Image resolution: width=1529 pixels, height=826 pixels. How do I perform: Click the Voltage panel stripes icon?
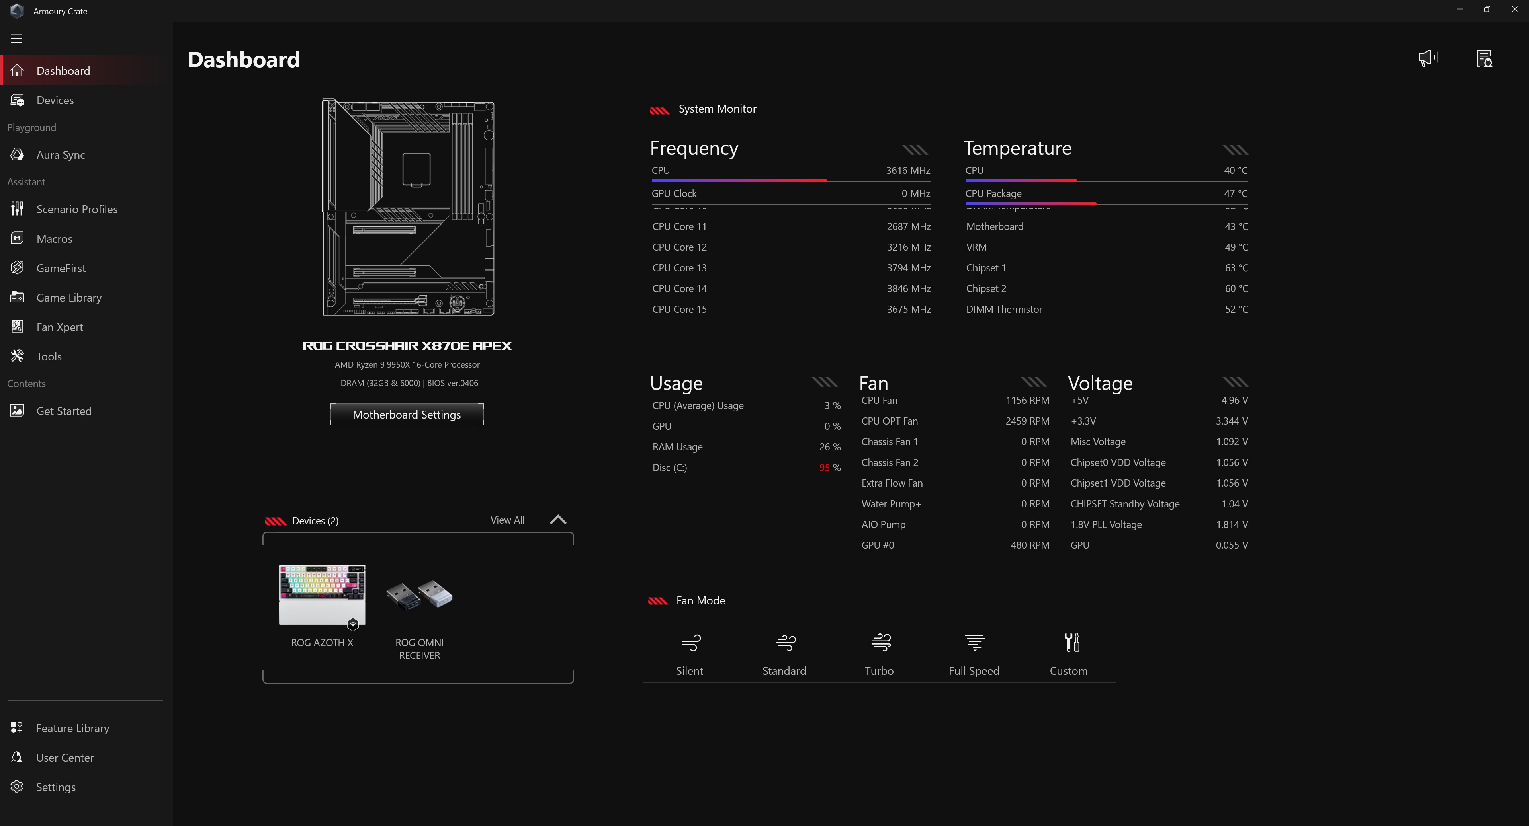[x=1235, y=382]
